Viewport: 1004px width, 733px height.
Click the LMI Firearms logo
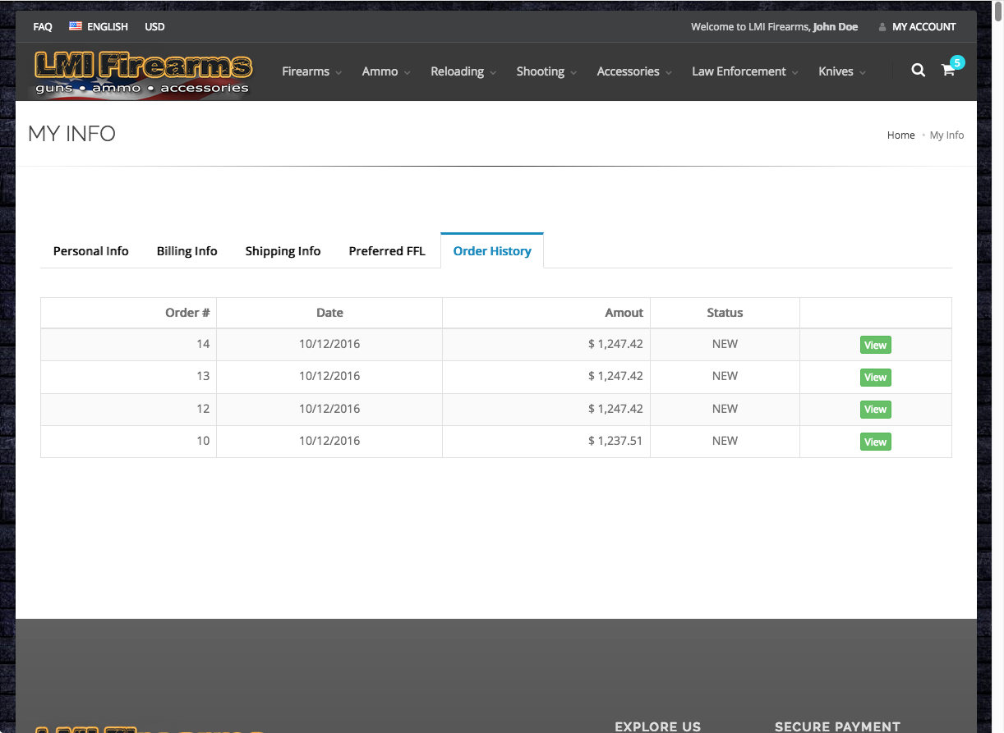(x=143, y=72)
